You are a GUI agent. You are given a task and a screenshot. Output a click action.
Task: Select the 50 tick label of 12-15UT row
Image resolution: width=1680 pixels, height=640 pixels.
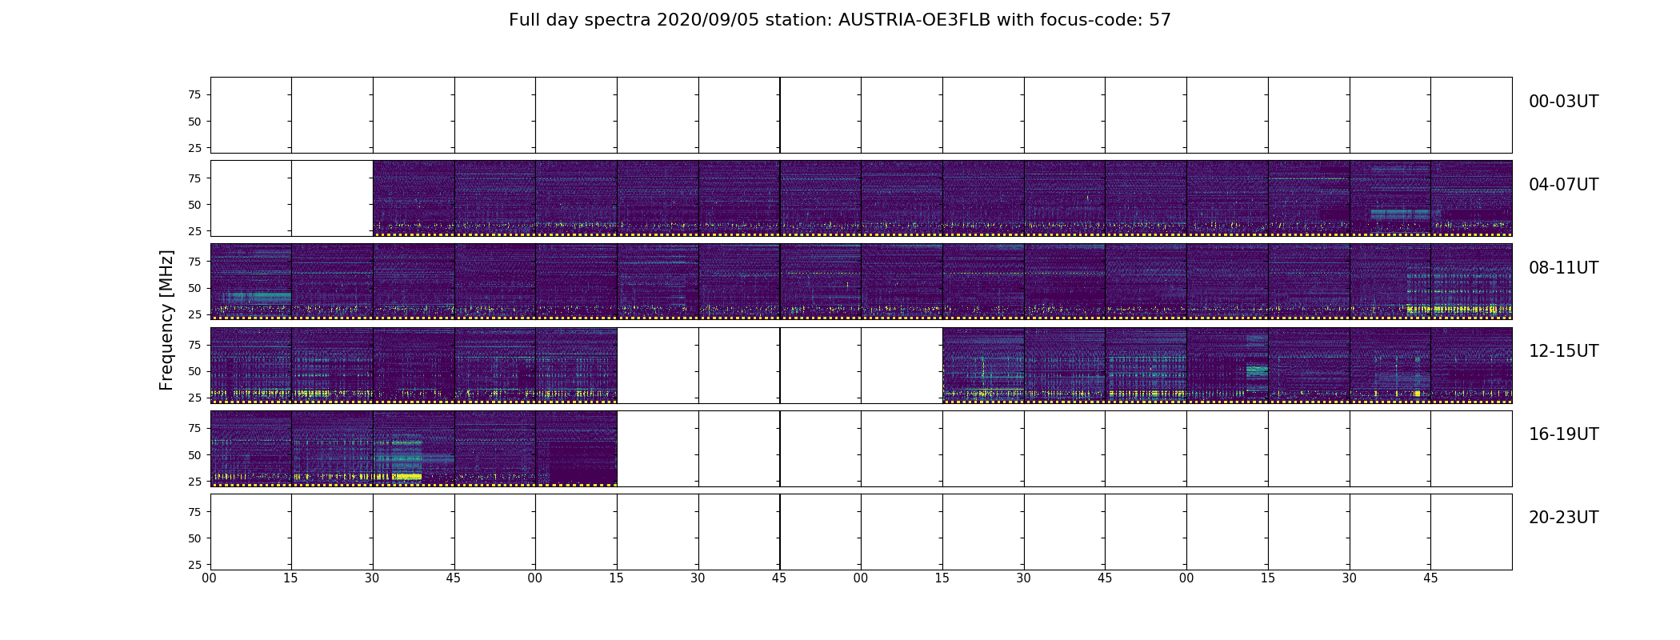point(194,371)
